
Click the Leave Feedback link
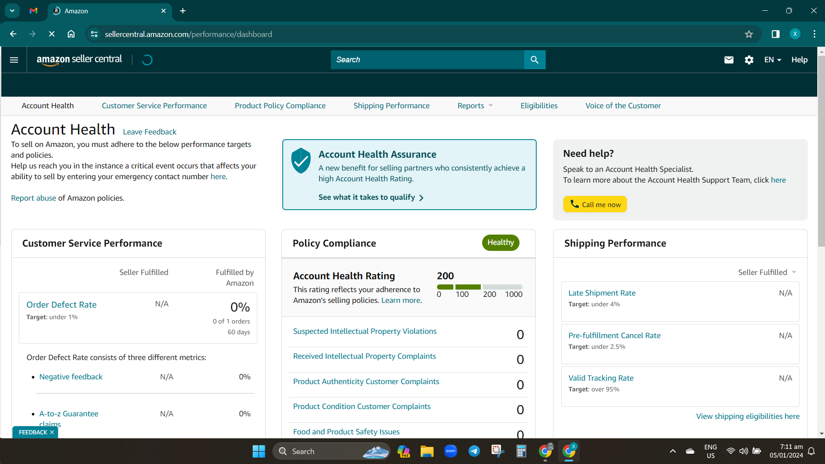coord(150,132)
